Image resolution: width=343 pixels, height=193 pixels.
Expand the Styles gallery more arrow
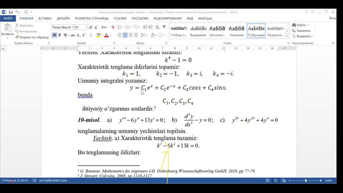(287, 36)
